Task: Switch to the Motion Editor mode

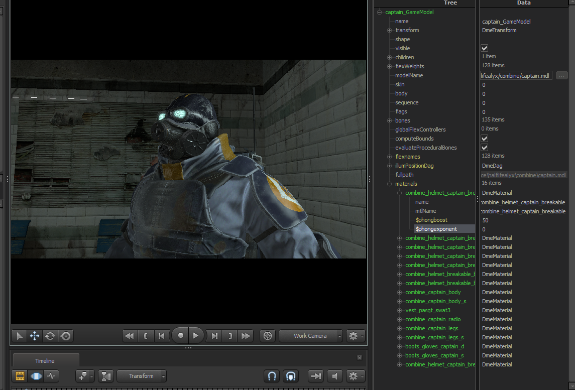Action: (36, 376)
